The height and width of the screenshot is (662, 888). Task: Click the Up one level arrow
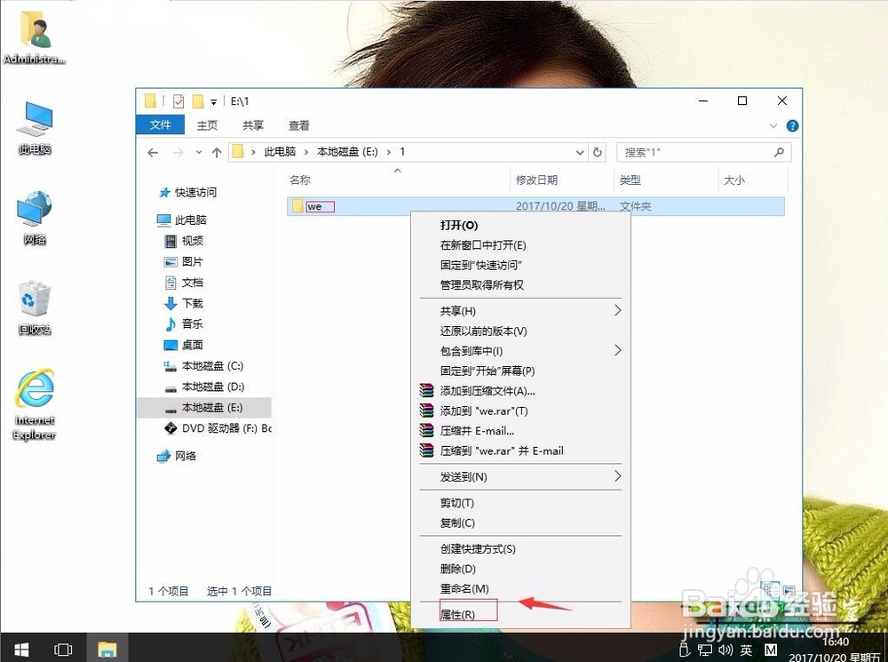[217, 153]
